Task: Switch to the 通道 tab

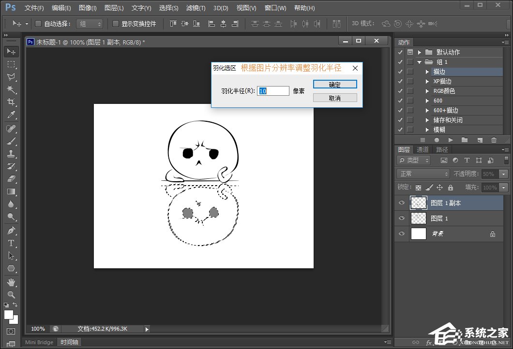Action: click(423, 150)
